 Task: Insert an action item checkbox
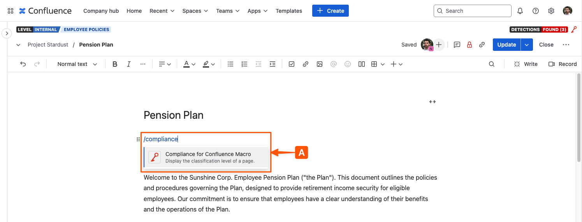point(291,64)
